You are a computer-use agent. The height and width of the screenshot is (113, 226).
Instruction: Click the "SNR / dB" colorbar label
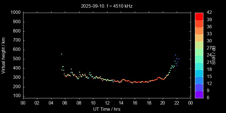click(x=214, y=55)
